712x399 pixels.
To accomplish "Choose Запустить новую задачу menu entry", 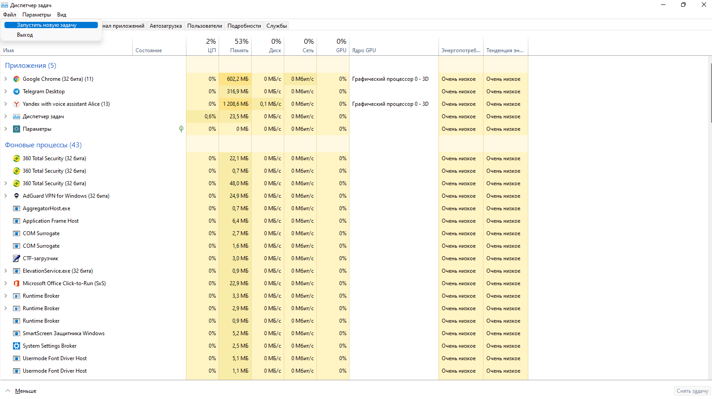I will point(51,25).
